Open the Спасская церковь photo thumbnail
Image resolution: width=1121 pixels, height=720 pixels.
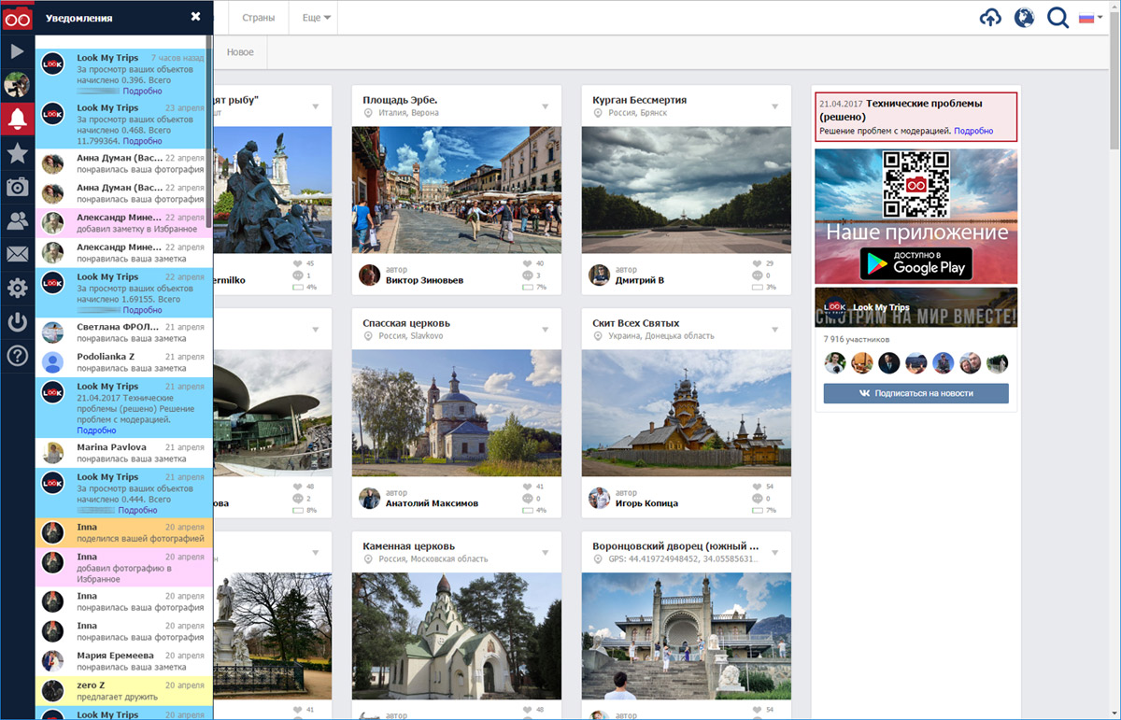click(457, 413)
